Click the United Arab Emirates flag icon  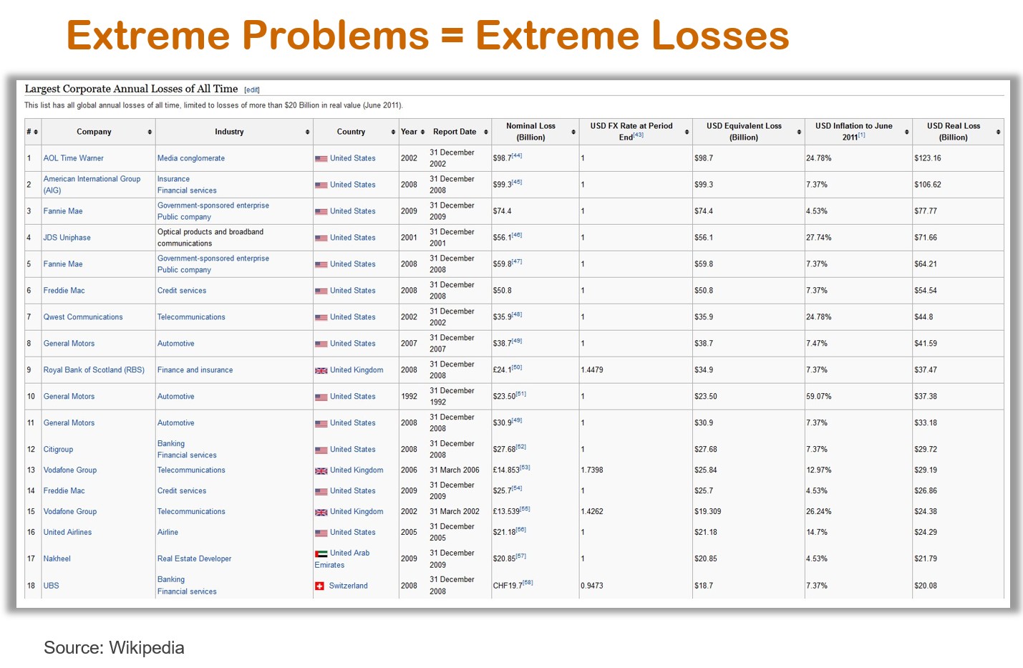click(x=321, y=553)
